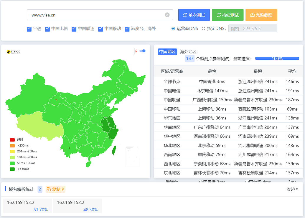
Task: Select the 中国联通 row in results table
Action: (x=229, y=100)
